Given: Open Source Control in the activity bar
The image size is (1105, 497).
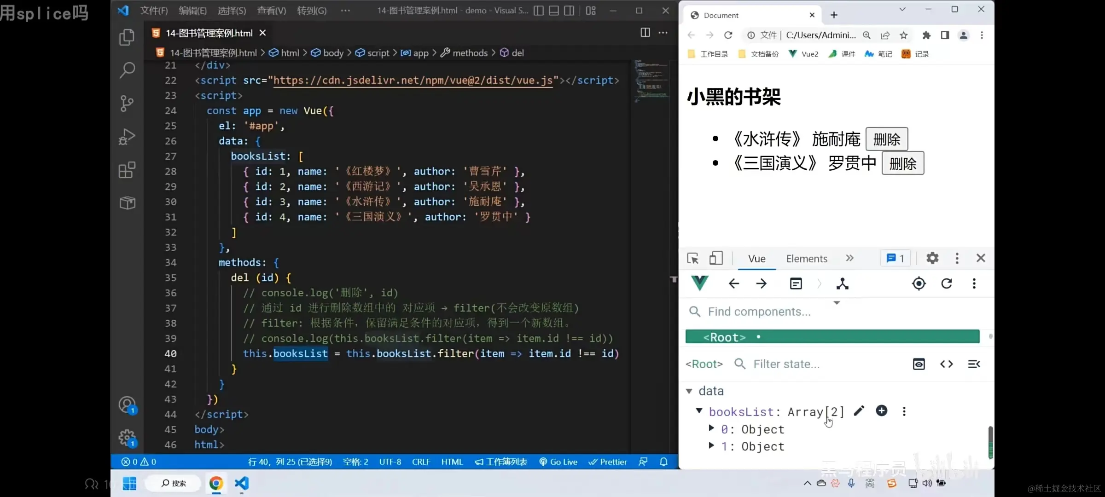Looking at the screenshot, I should click(127, 103).
